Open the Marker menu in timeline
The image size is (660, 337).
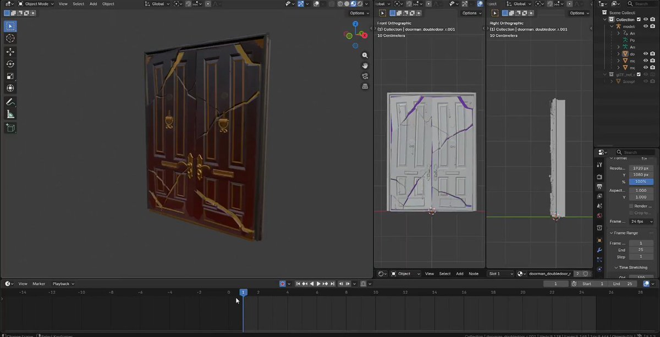pyautogui.click(x=38, y=284)
